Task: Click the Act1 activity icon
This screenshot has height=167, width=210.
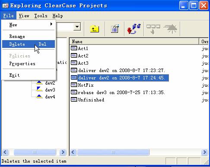Action: pos(74,48)
